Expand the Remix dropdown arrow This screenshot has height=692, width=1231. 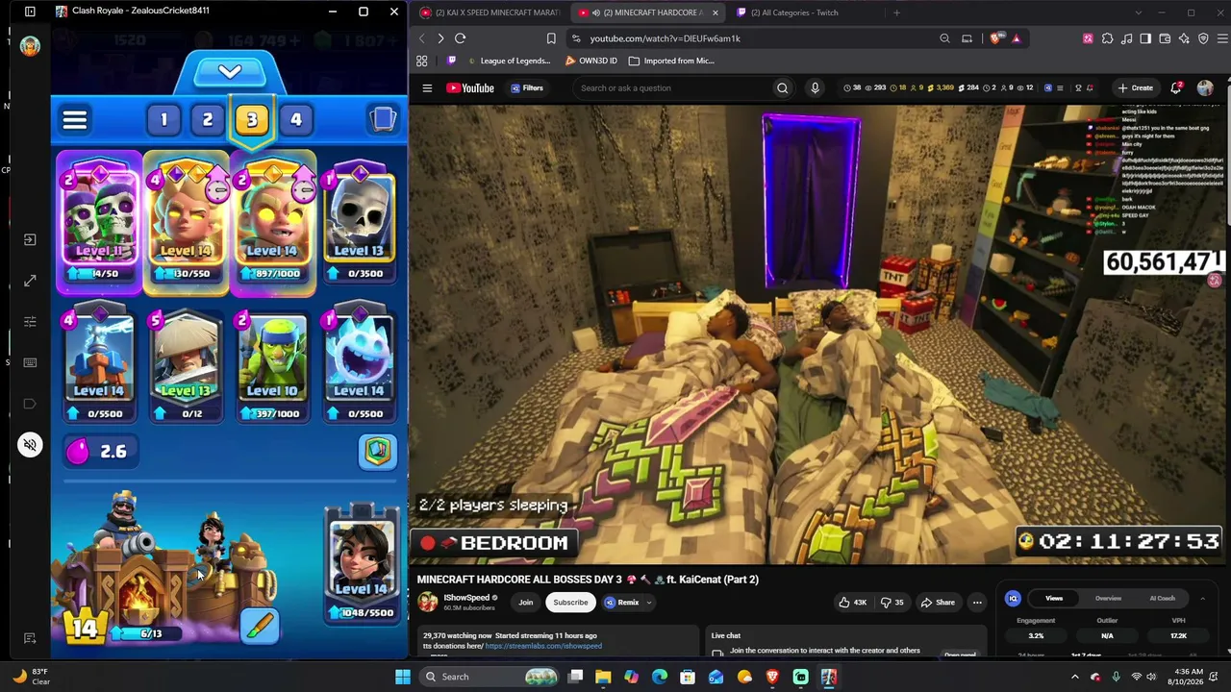649,603
